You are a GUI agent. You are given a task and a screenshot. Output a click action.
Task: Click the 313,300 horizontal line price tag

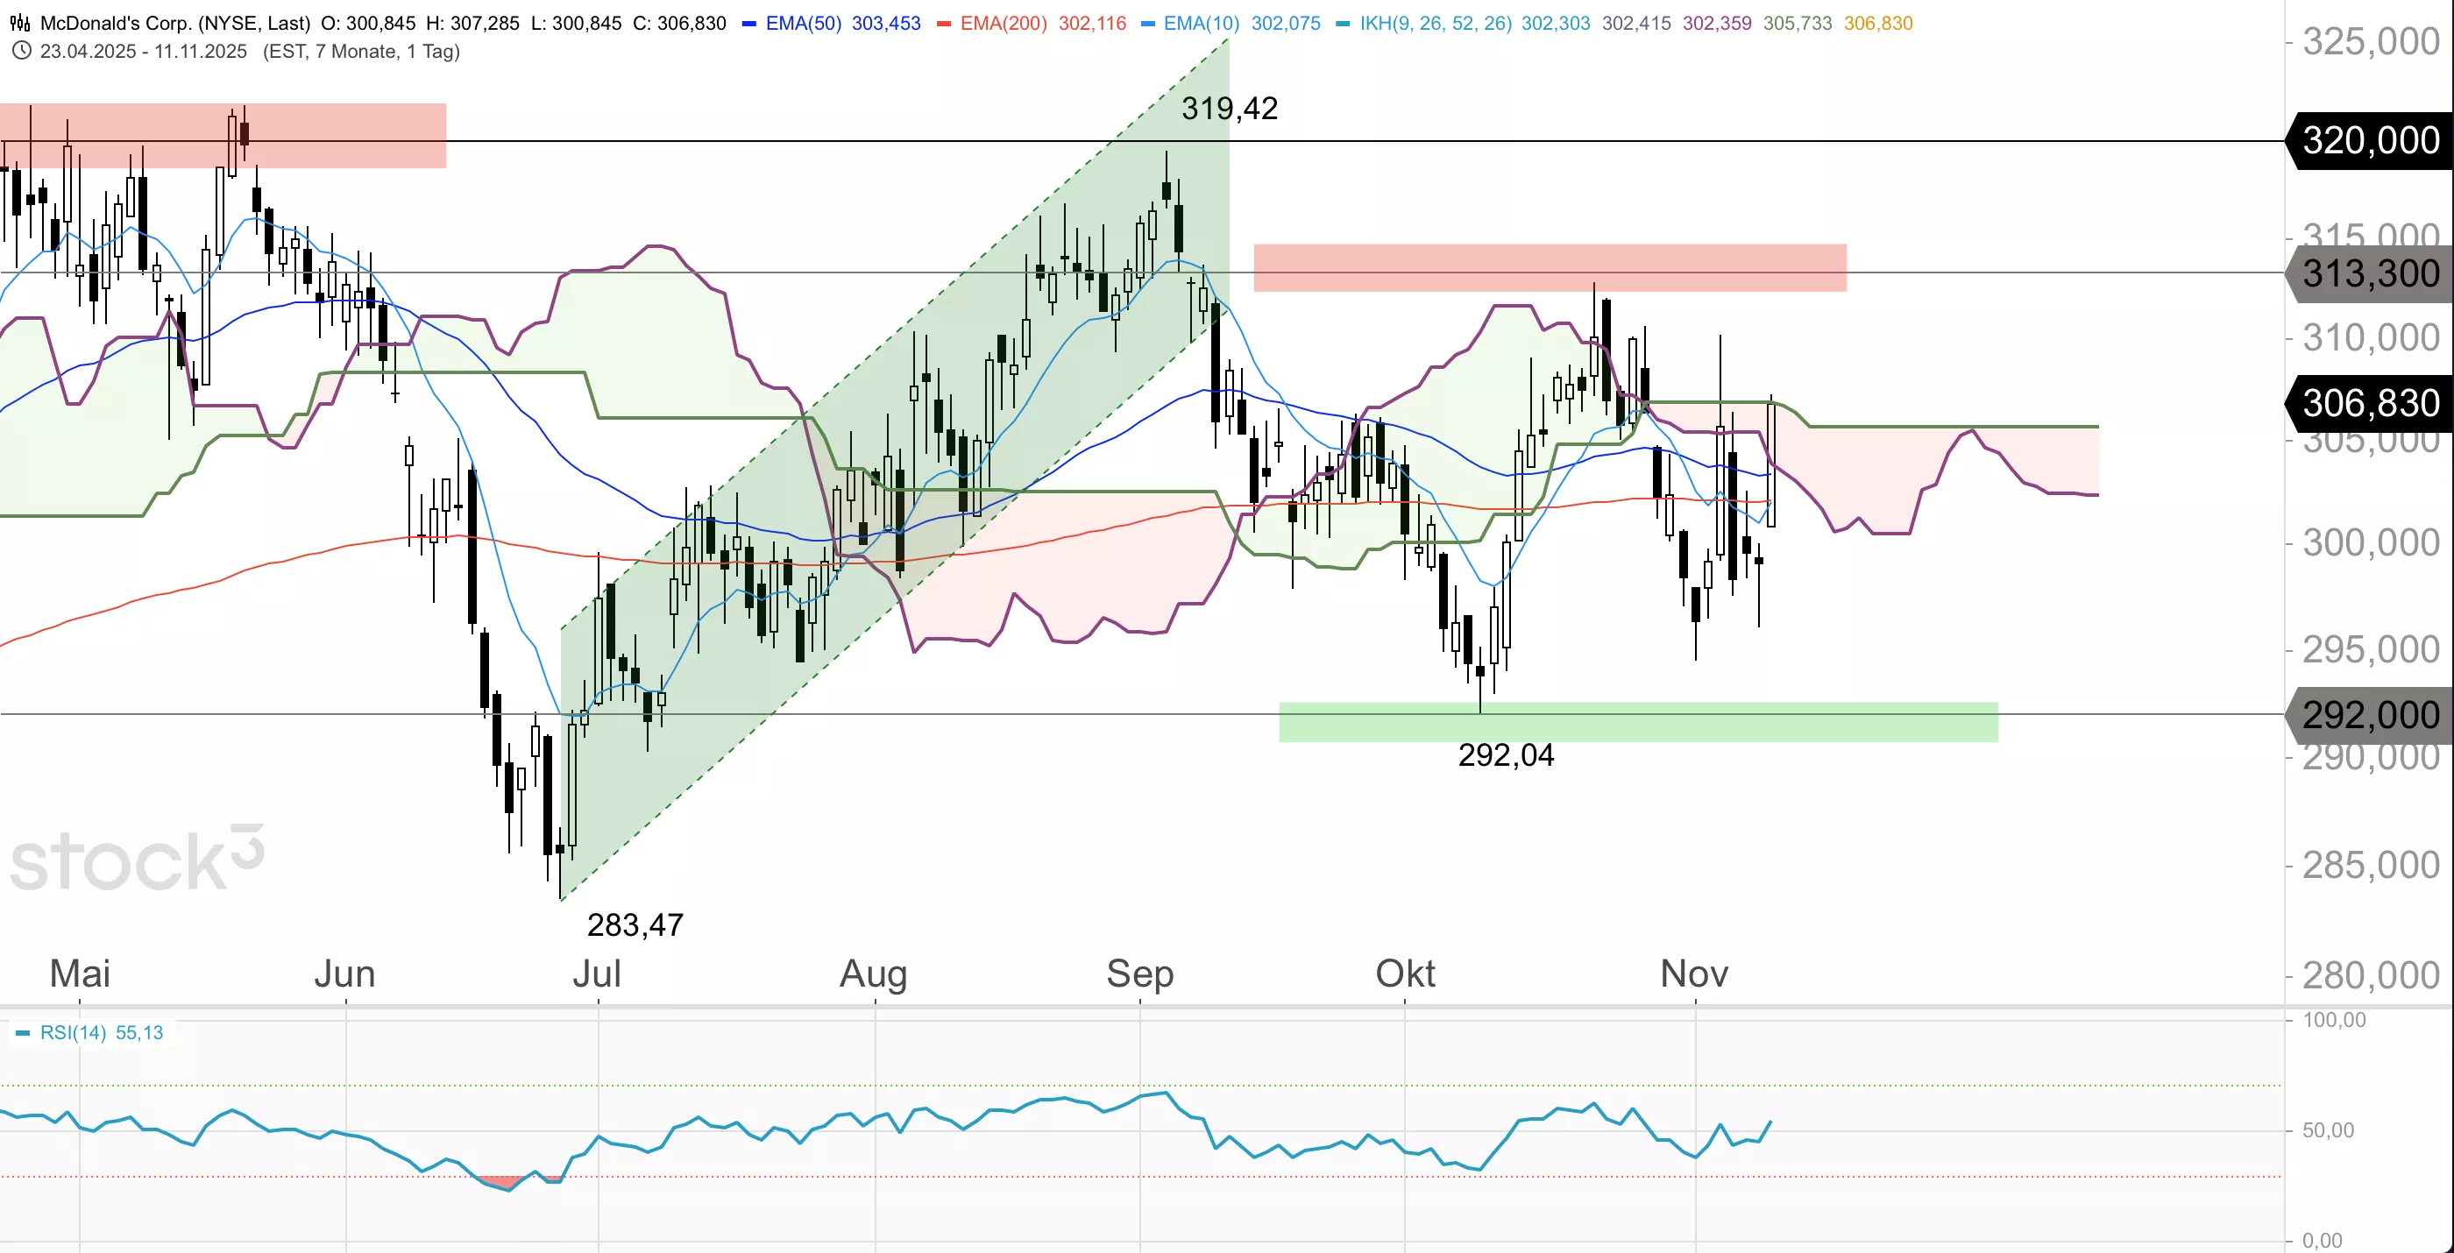pos(2369,274)
